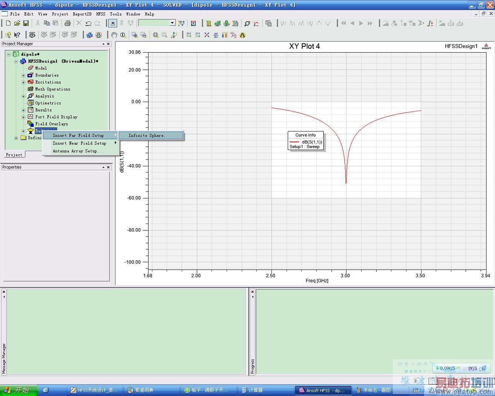
Task: Open the empty toolbar combo box dropdown
Action: (172, 23)
